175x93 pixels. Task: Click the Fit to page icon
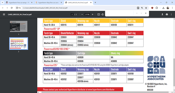(x=99, y=14)
